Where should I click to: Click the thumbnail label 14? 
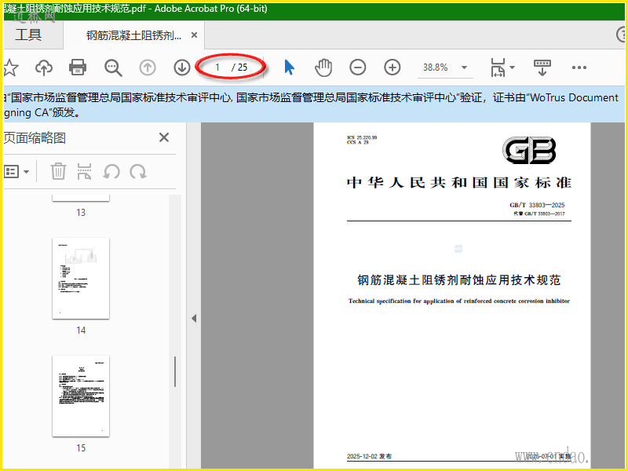(81, 330)
